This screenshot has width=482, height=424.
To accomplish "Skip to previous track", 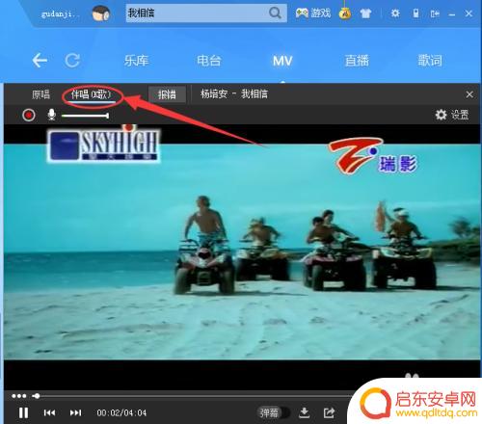I will (x=49, y=412).
